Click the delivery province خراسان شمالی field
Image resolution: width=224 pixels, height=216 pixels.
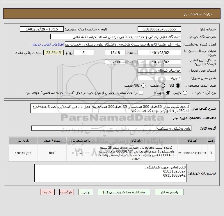(x=159, y=70)
